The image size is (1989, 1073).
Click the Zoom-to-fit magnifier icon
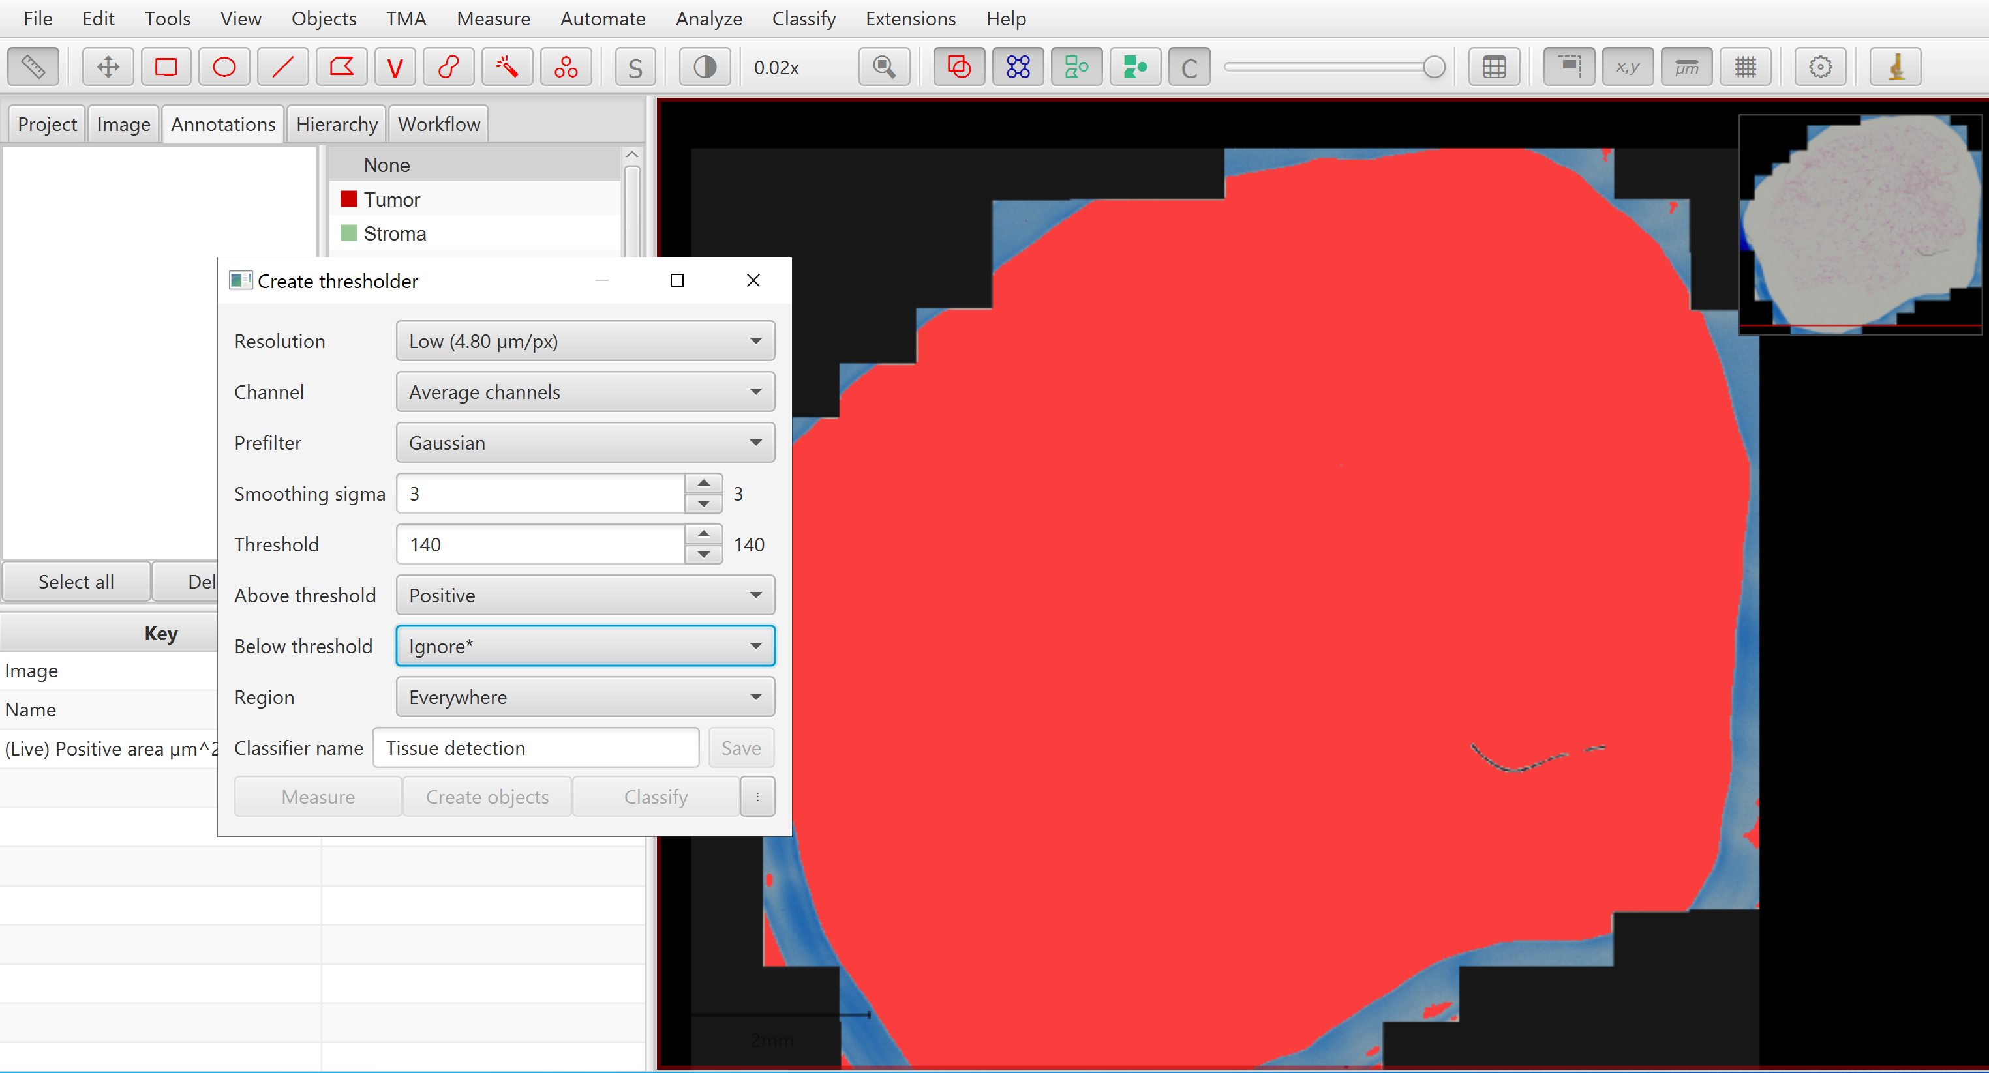click(884, 66)
